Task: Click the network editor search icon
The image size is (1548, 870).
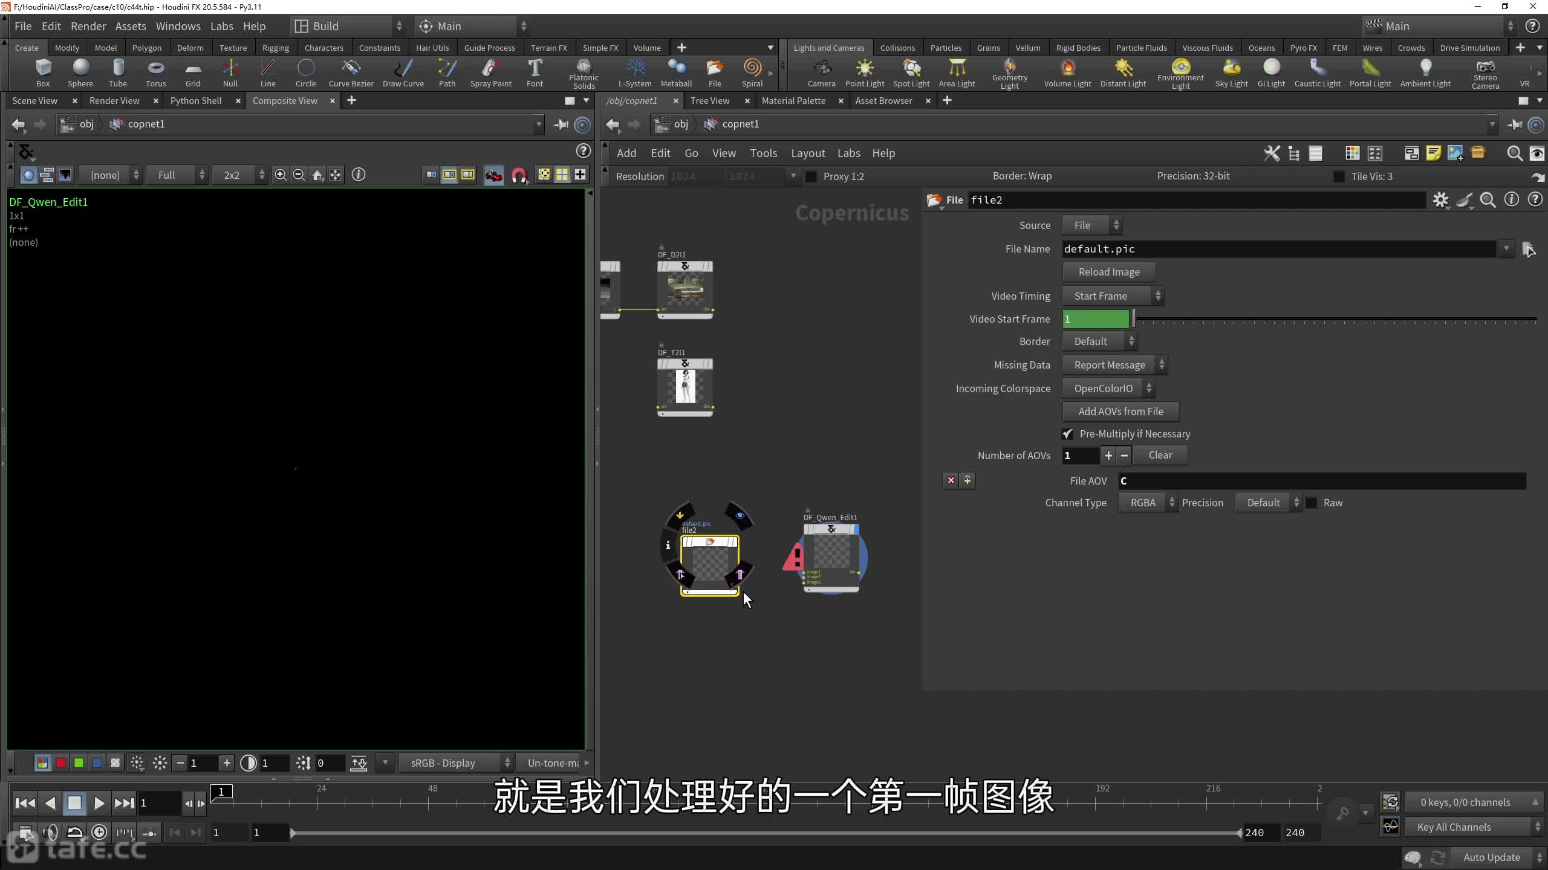Action: pos(1514,153)
